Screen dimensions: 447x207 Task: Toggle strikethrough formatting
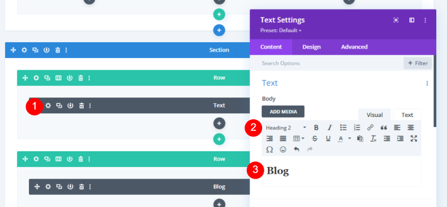pyautogui.click(x=315, y=138)
